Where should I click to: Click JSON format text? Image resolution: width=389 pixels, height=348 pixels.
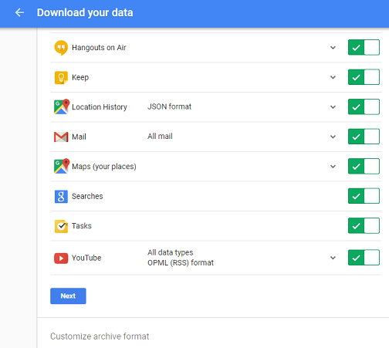click(x=169, y=106)
